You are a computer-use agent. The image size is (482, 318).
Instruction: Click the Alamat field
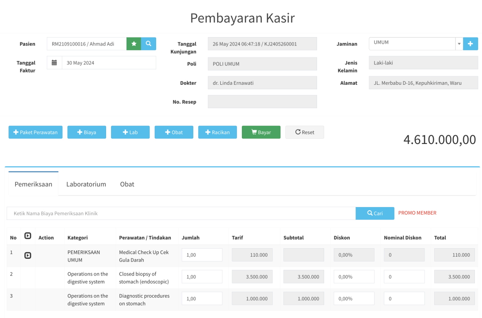pos(423,83)
